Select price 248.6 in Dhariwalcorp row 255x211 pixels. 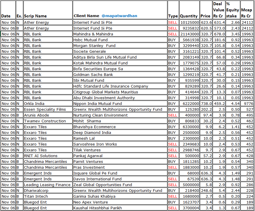[206, 191]
